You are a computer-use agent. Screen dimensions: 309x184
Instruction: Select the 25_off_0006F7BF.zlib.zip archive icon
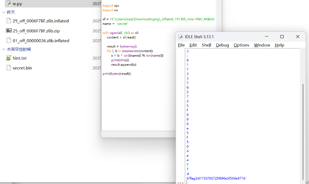[9, 31]
